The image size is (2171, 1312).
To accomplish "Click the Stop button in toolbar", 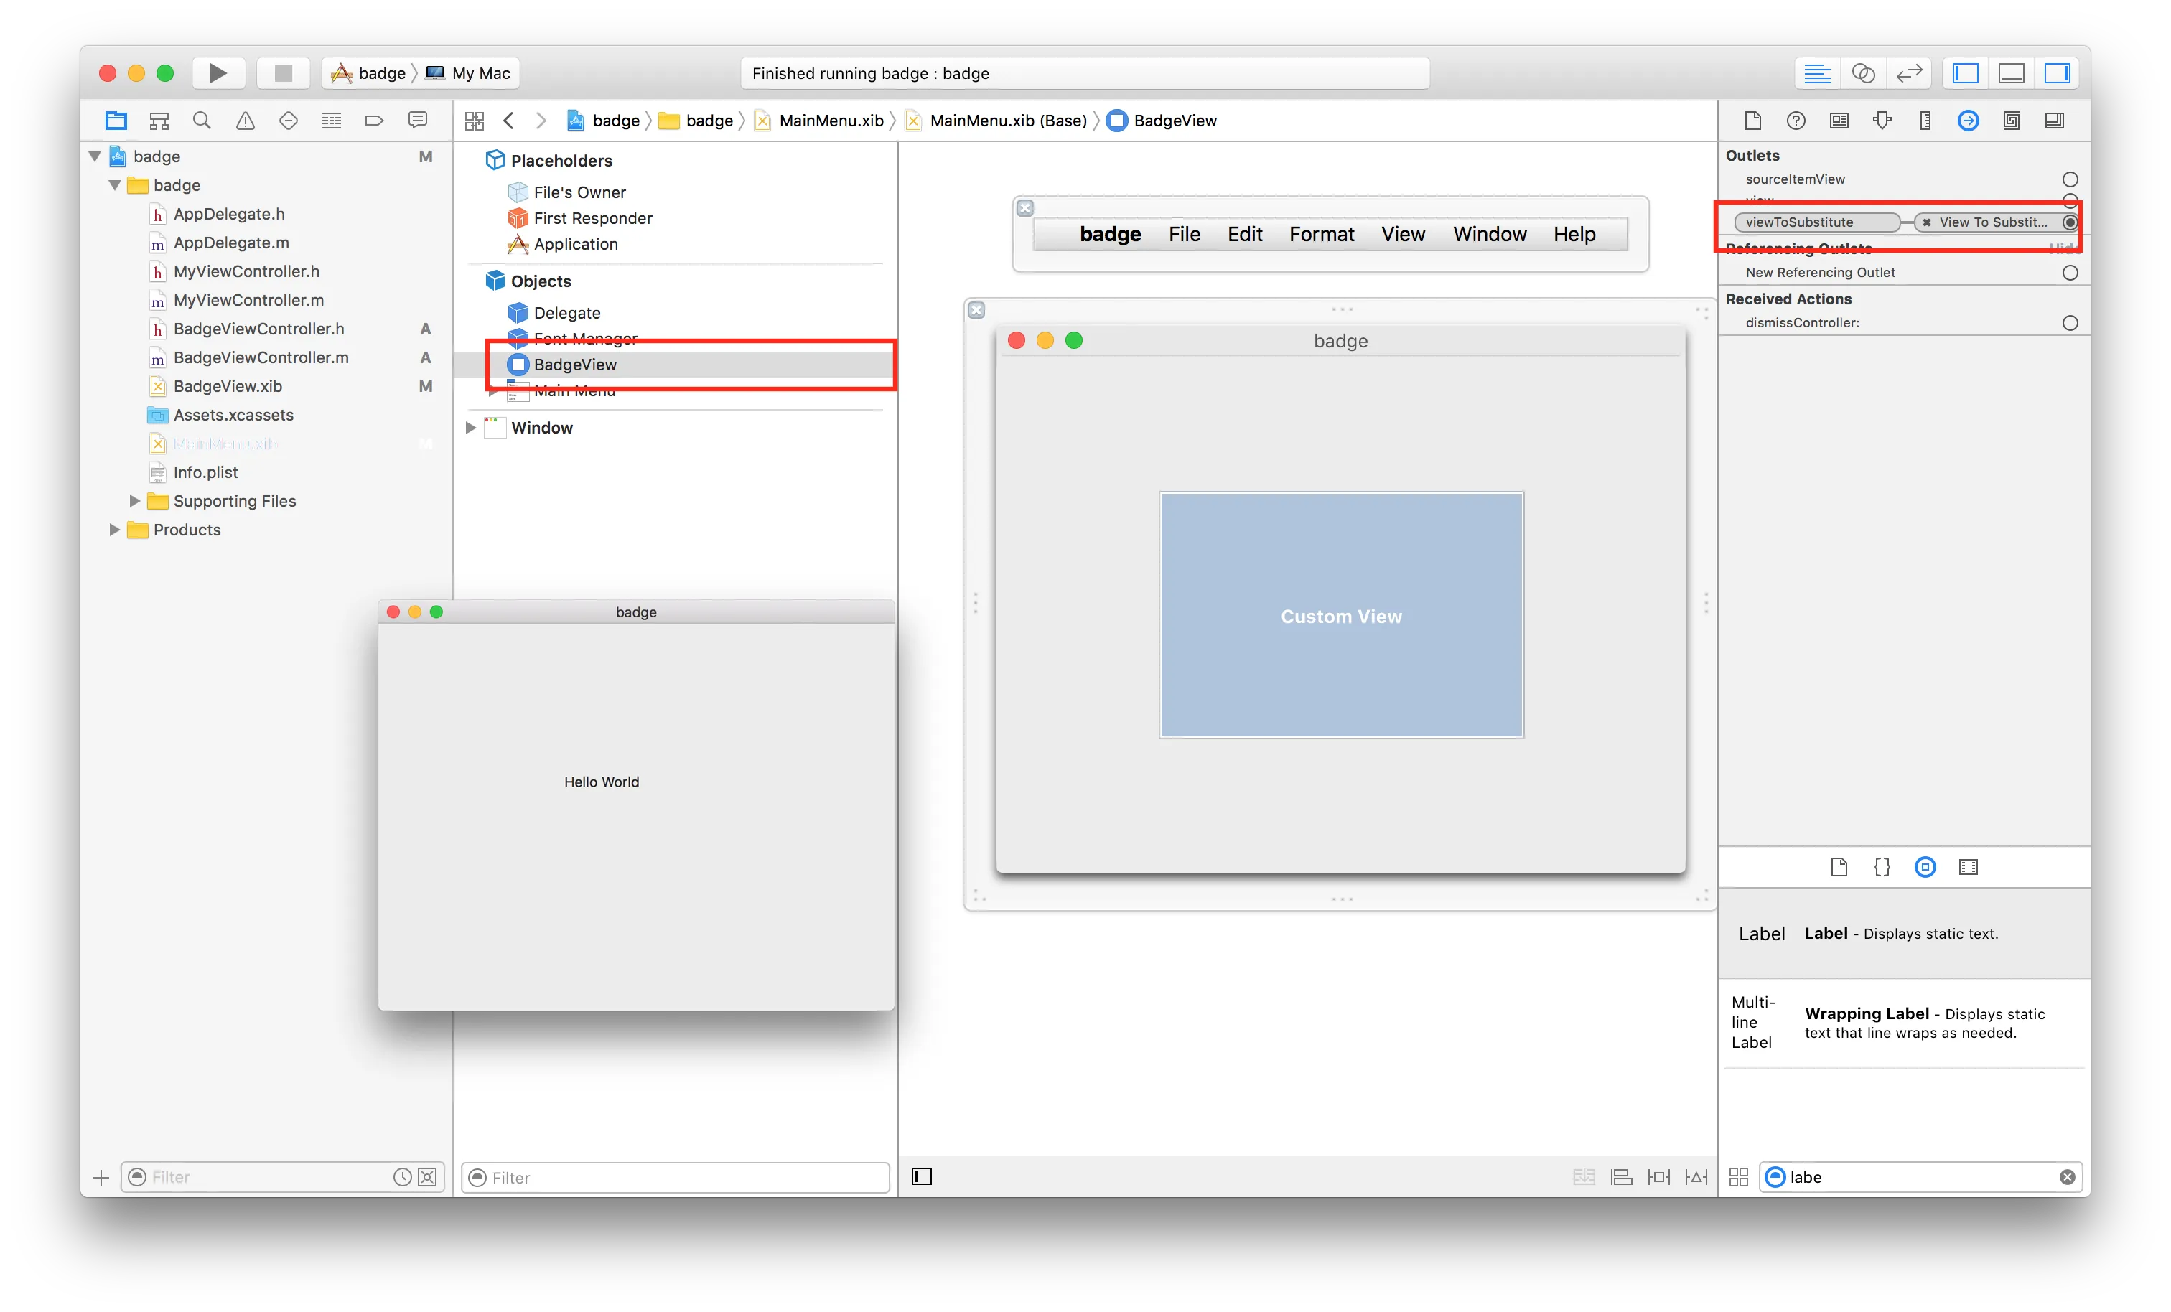I will pos(283,73).
